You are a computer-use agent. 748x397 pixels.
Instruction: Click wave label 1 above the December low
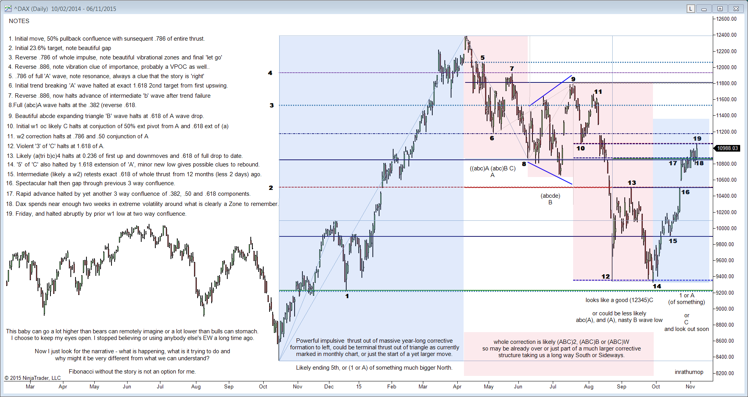coord(347,296)
